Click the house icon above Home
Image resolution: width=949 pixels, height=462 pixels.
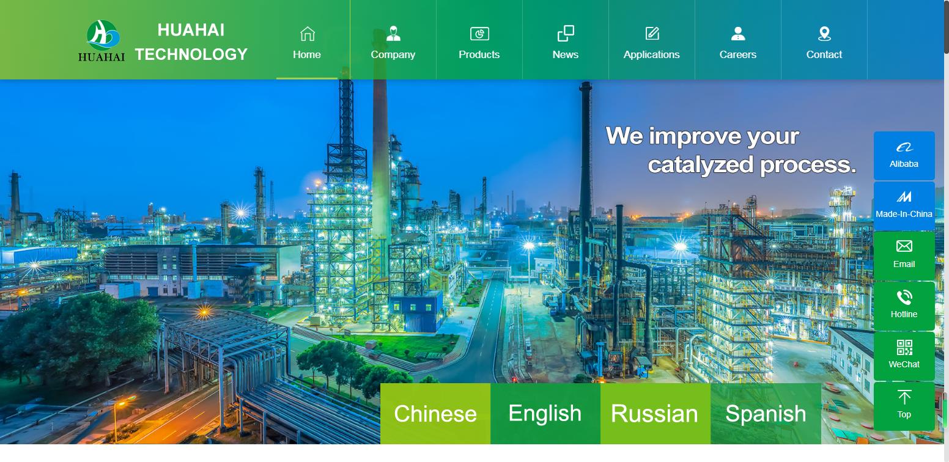coord(307,34)
